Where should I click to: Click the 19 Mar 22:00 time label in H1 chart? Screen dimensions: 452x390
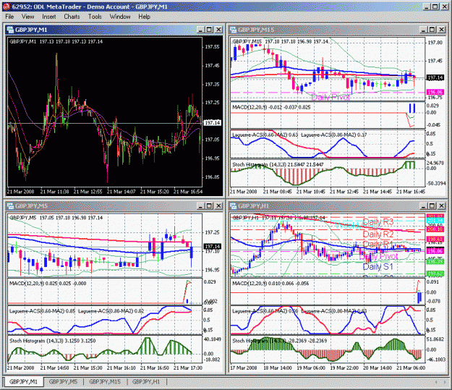[344, 368]
